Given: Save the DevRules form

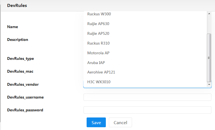Looking at the screenshot, I should (96, 122).
